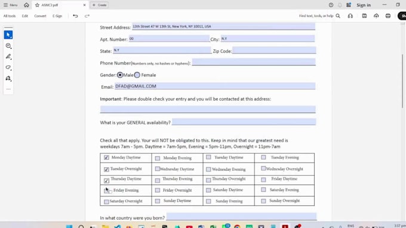The image size is (406, 228).
Task: Click the Phone Number field
Action: point(254,62)
